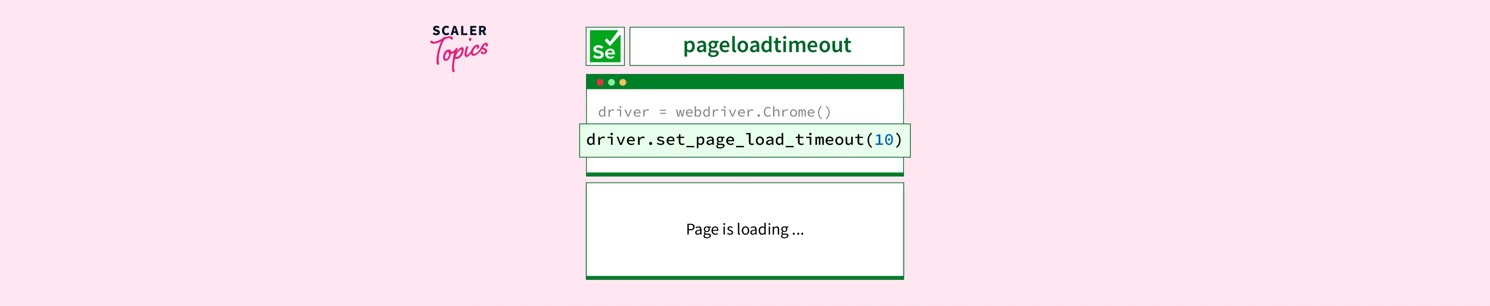Select the webdriver.Chrome() text

click(x=753, y=112)
